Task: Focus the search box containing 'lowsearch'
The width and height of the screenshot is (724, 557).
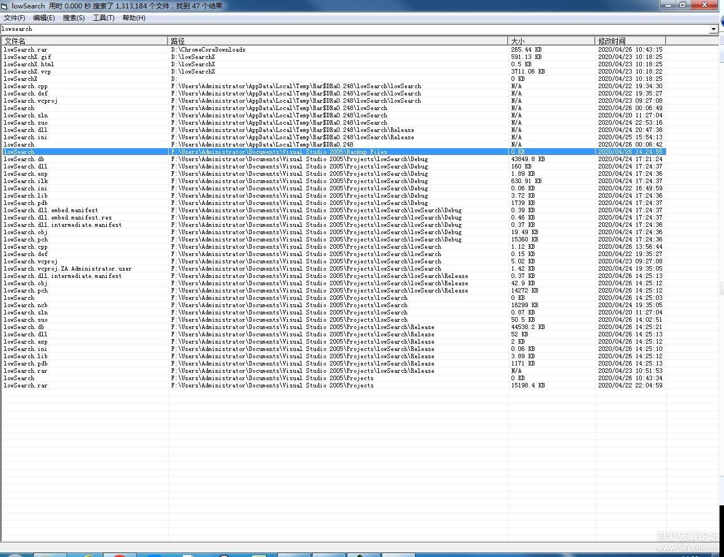Action: pyautogui.click(x=355, y=29)
